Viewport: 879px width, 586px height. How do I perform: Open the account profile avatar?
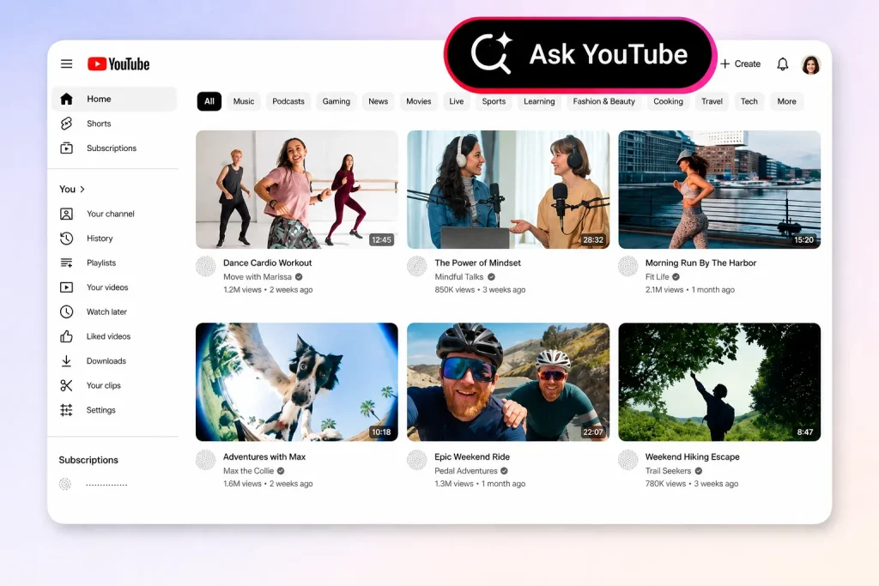(810, 64)
